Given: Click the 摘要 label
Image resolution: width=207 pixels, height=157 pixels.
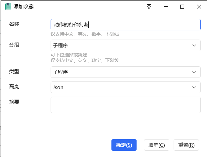Looking at the screenshot, I should [14, 102].
